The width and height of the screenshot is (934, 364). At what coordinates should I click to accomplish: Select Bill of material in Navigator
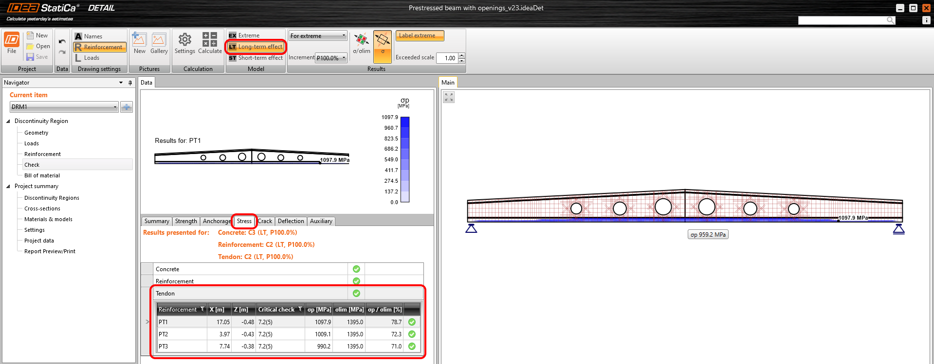point(42,175)
